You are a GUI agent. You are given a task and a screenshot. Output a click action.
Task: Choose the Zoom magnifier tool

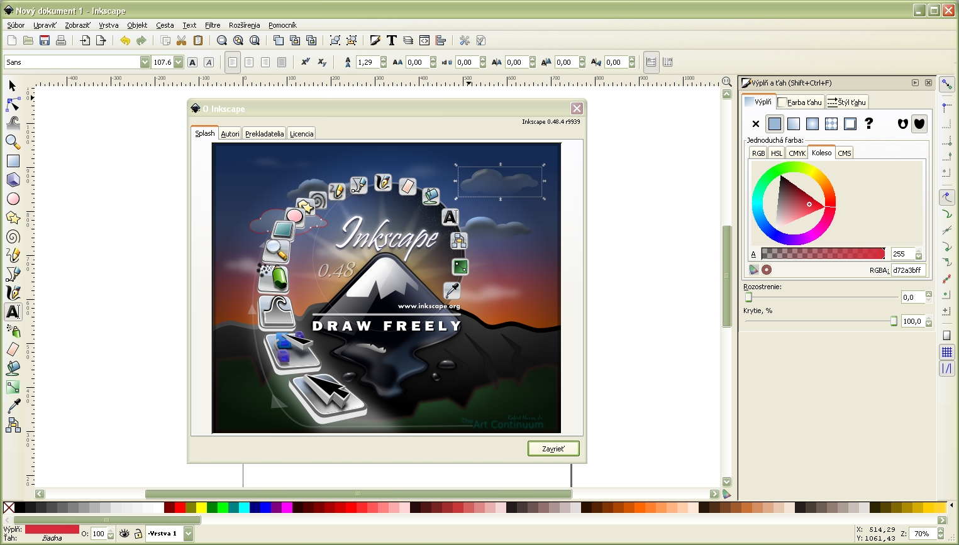[x=13, y=142]
